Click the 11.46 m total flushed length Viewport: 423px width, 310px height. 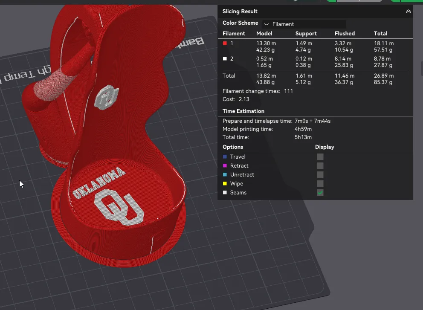[x=345, y=76]
